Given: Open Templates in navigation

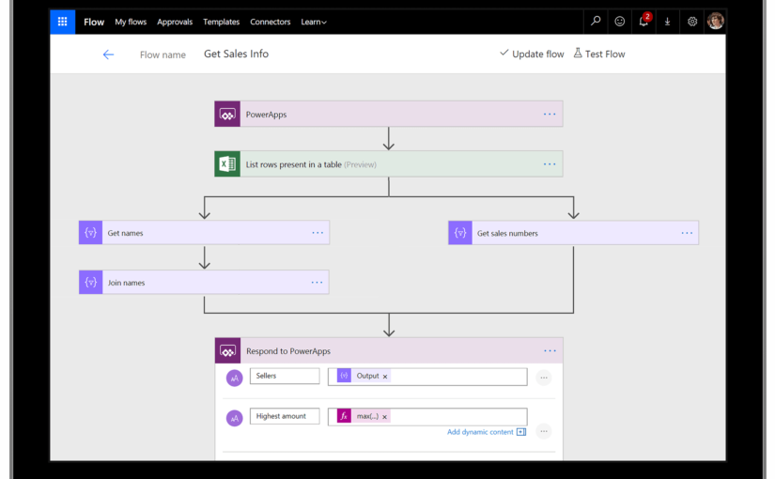Looking at the screenshot, I should click(x=221, y=22).
